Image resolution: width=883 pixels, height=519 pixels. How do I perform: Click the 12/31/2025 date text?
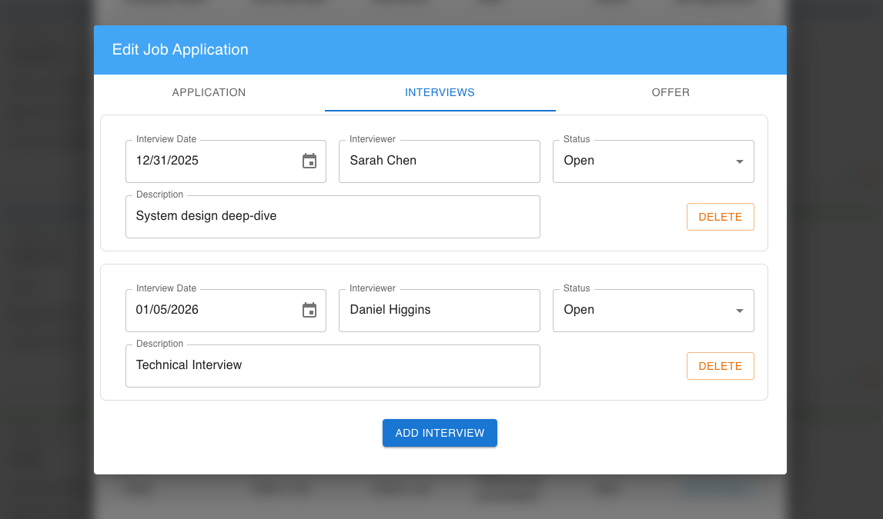tap(168, 161)
